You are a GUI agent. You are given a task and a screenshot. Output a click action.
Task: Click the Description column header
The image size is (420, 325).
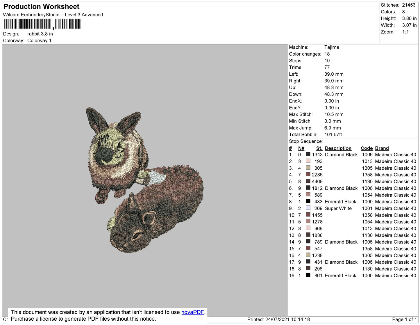pos(338,148)
